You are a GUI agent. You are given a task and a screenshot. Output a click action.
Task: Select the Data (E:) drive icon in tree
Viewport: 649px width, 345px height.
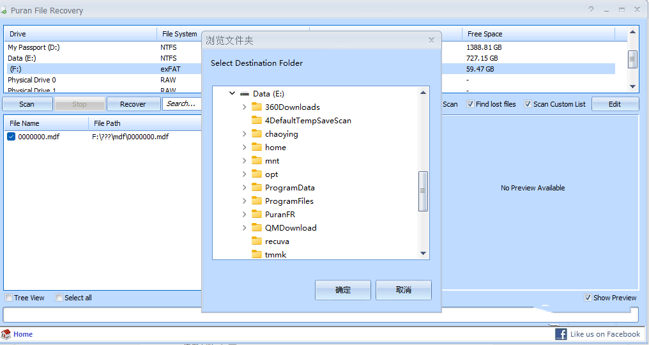(245, 94)
